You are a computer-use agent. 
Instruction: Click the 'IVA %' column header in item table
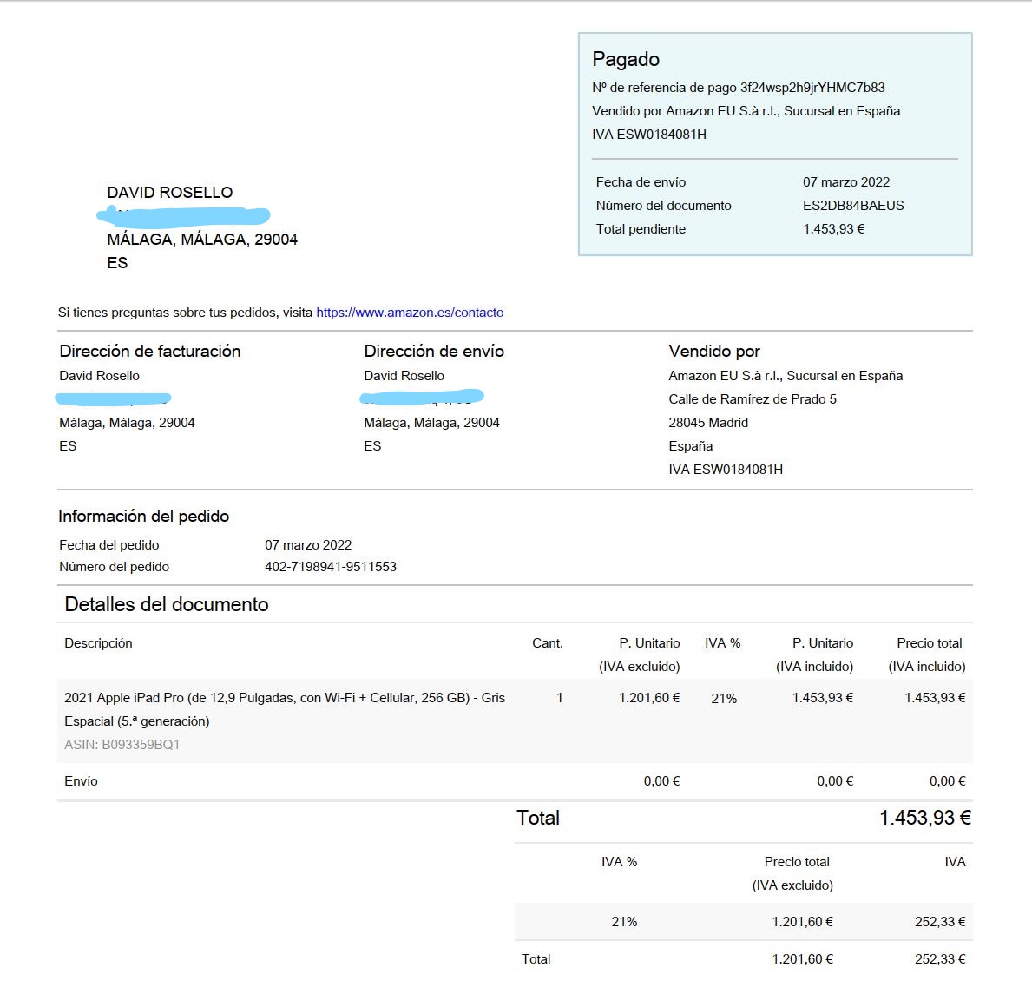723,643
